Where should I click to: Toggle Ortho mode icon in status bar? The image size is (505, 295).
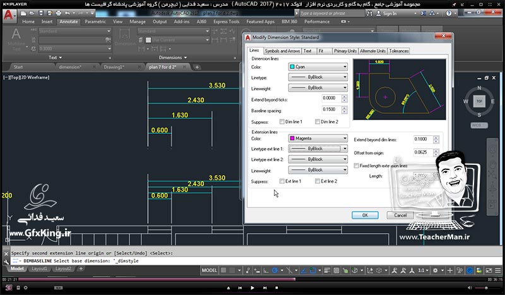tap(265, 270)
